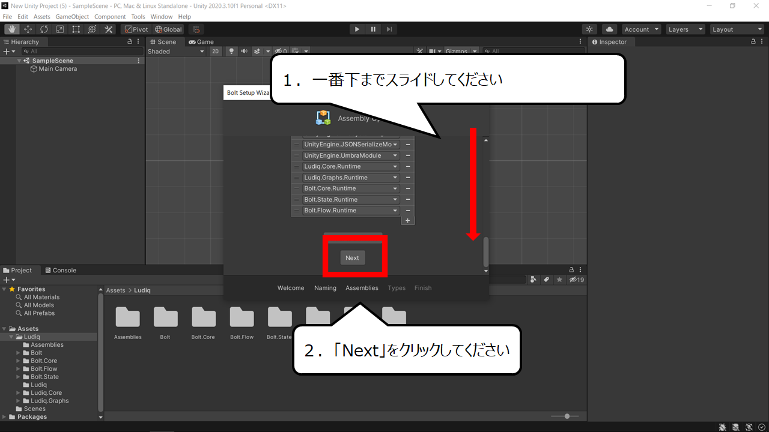Screen dimensions: 769x432
Task: Open Gizmos dropdown in Scene view
Action: 461,52
